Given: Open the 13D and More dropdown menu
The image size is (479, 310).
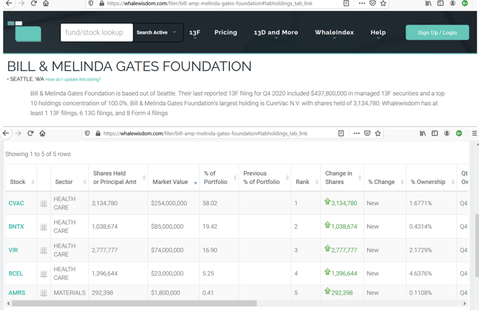Looking at the screenshot, I should pyautogui.click(x=276, y=33).
